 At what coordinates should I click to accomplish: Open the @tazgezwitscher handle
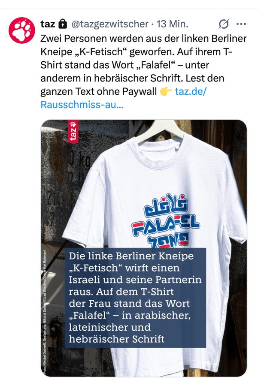coord(110,24)
